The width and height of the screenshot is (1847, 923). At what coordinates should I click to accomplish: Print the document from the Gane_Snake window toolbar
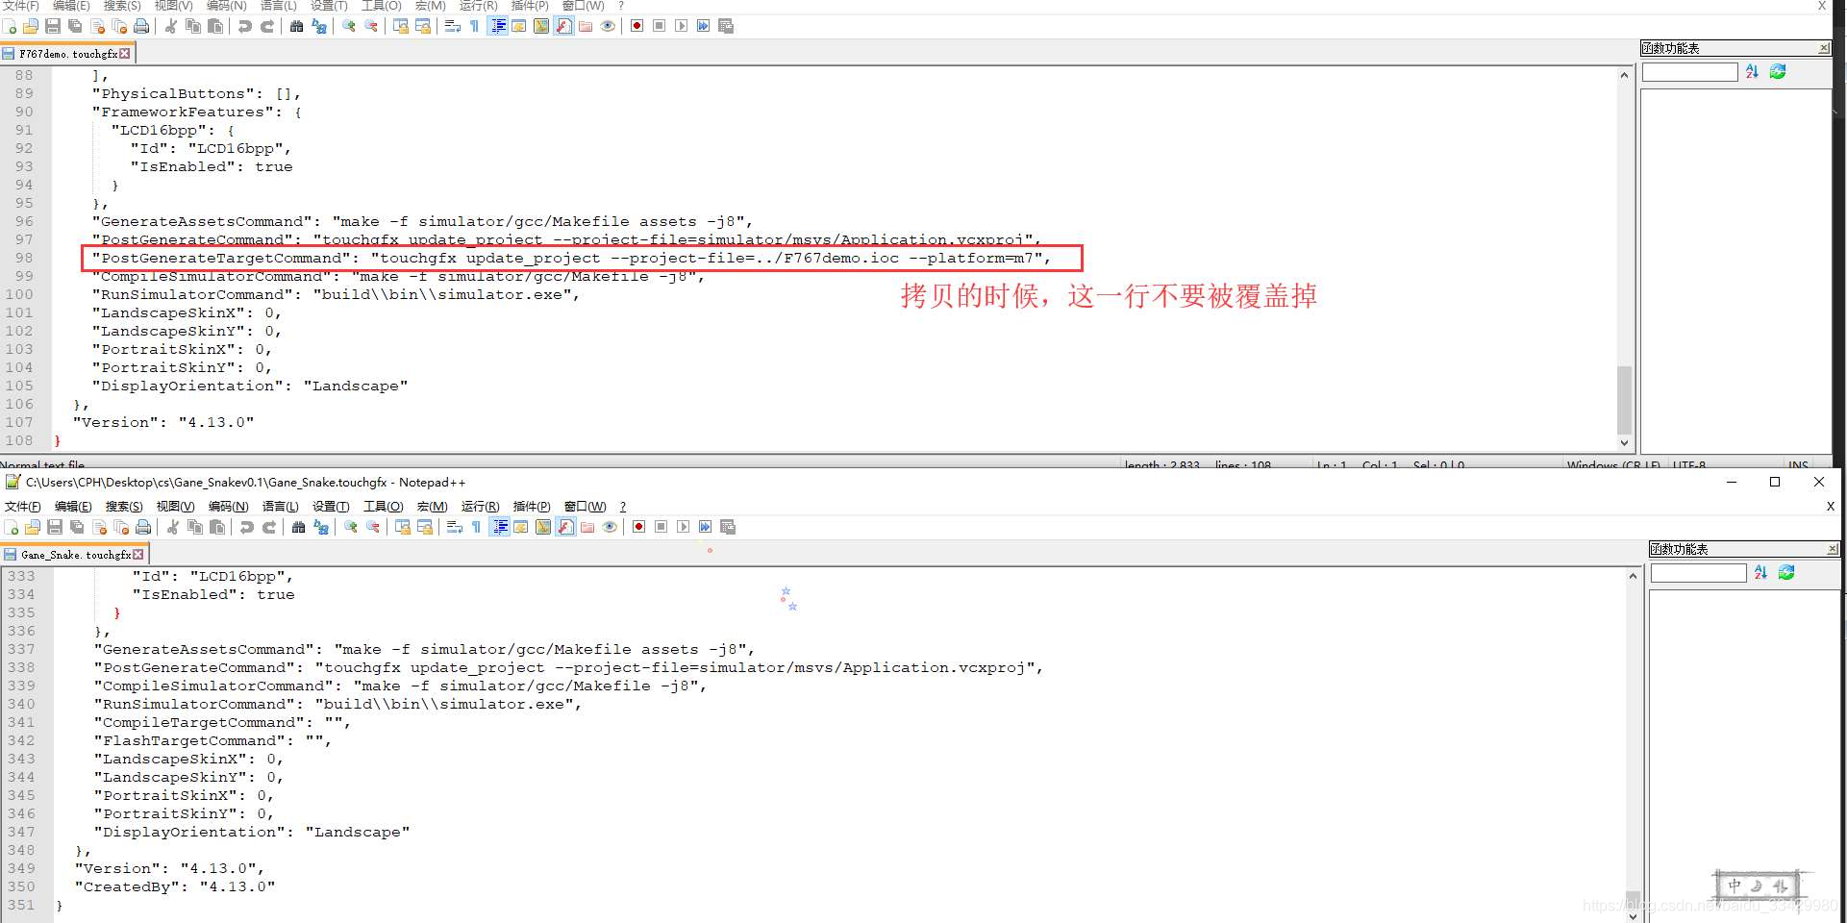[143, 527]
